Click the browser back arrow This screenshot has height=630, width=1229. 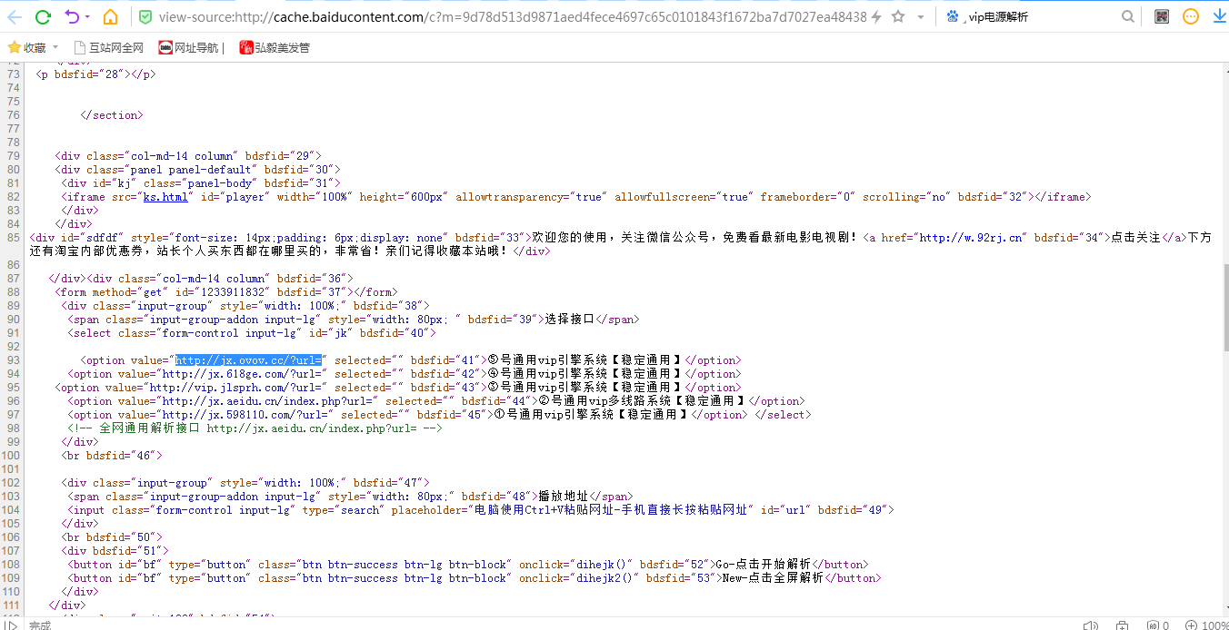coord(15,17)
